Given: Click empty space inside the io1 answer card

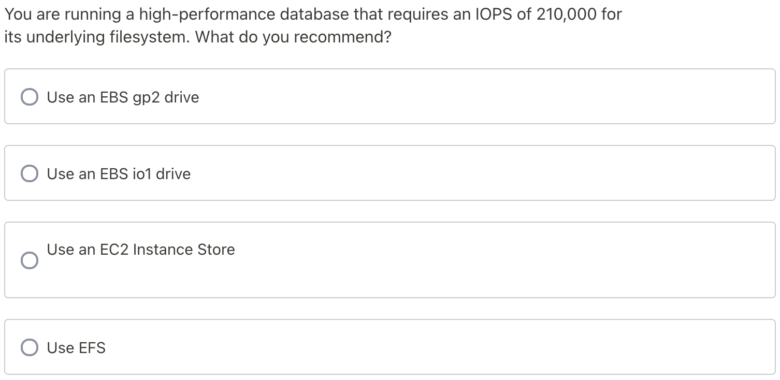Looking at the screenshot, I should (466, 173).
